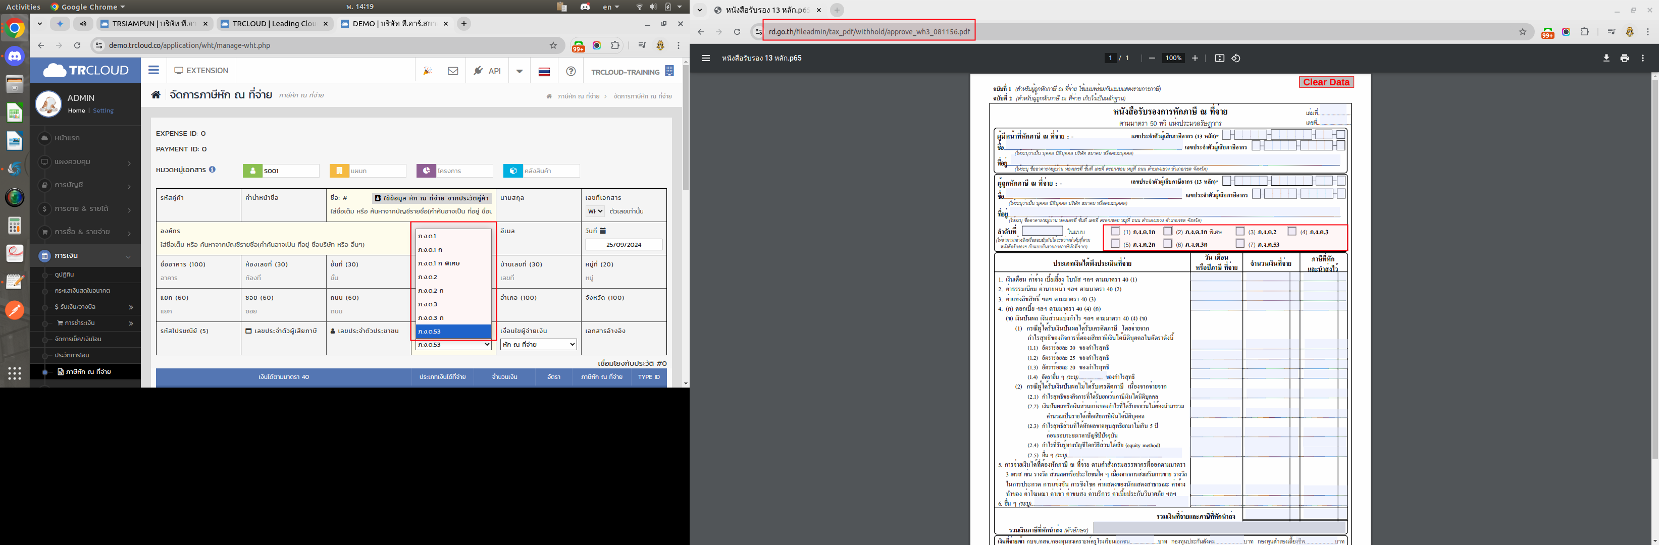Click the date field 25/09/2024
The height and width of the screenshot is (545, 1659).
624,245
